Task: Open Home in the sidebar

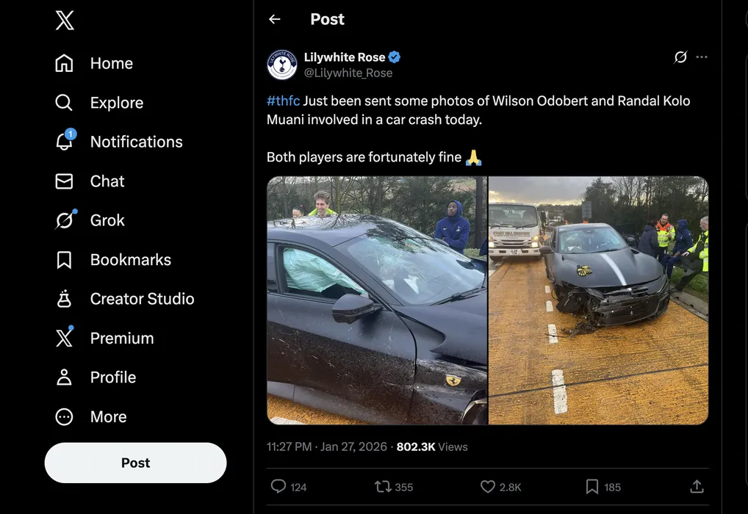Action: 111,64
